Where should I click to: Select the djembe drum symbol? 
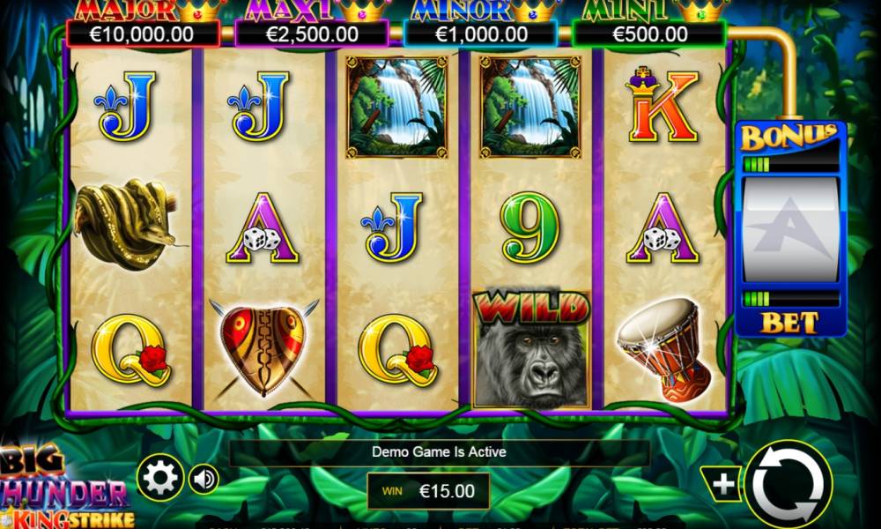[664, 348]
